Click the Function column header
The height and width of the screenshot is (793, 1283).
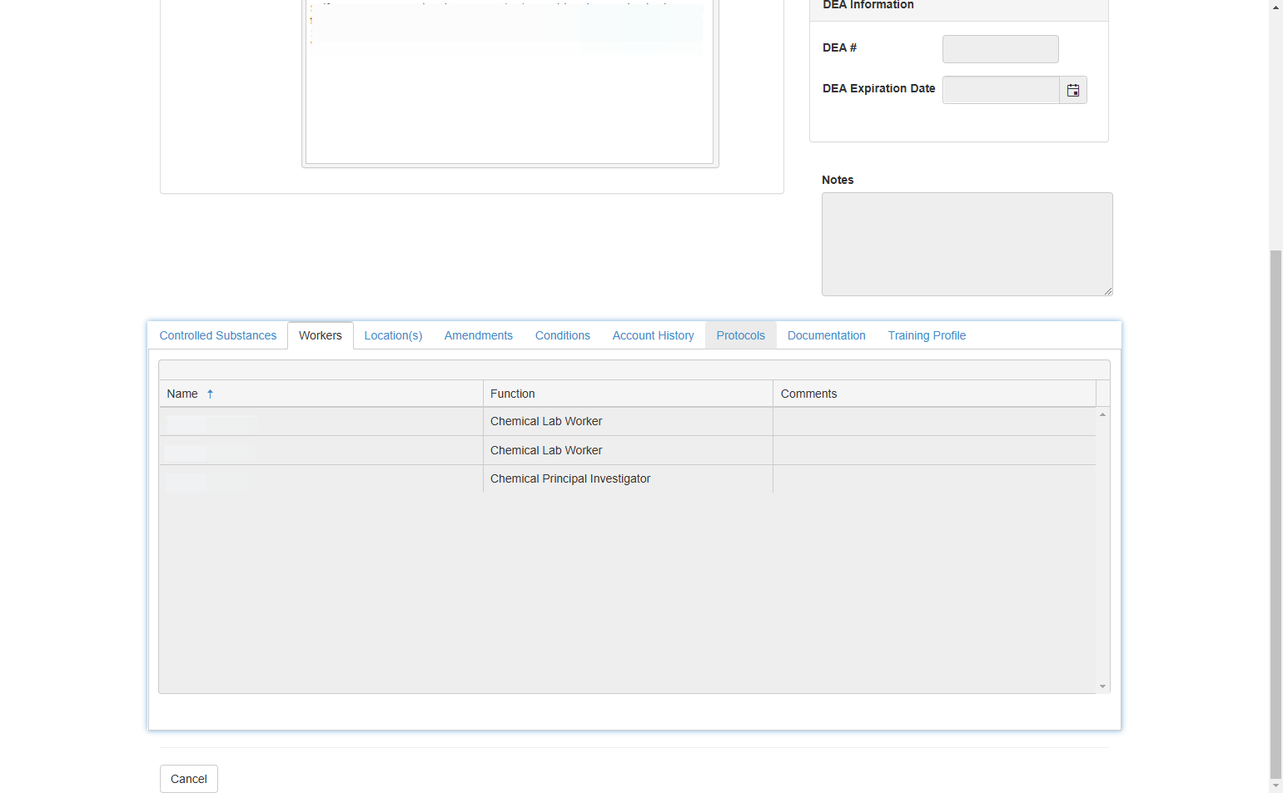tap(628, 394)
